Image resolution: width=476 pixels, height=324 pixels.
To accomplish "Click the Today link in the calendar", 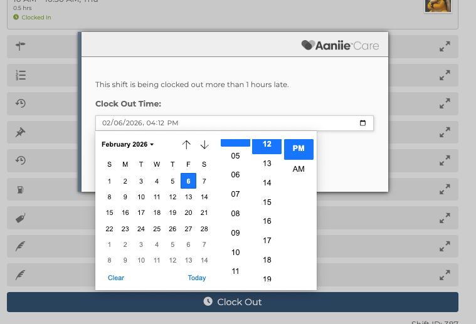I will click(197, 278).
